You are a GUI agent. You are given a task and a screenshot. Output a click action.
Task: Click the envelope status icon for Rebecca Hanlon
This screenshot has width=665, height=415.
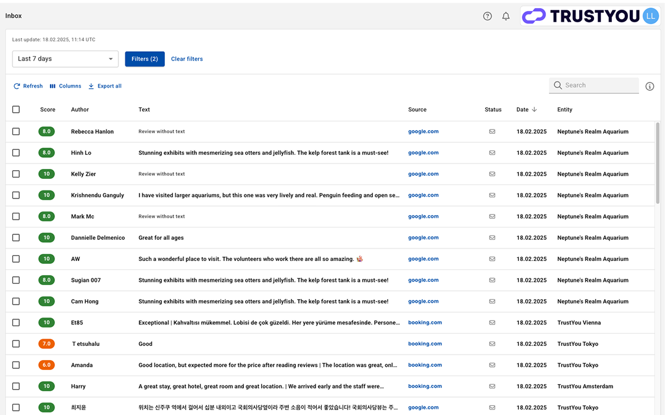coord(492,132)
